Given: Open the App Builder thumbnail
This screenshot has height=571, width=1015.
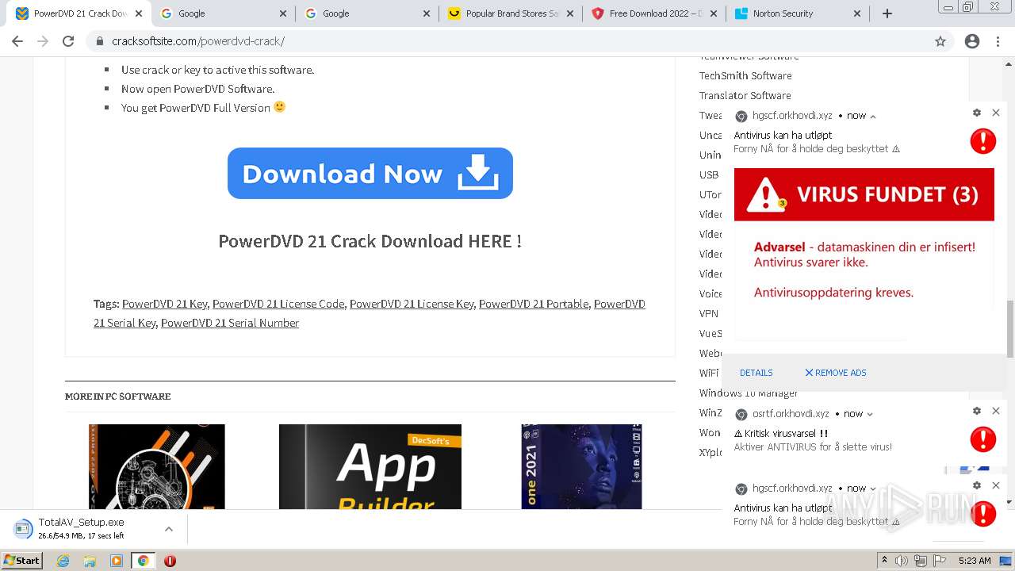Looking at the screenshot, I should 370,466.
